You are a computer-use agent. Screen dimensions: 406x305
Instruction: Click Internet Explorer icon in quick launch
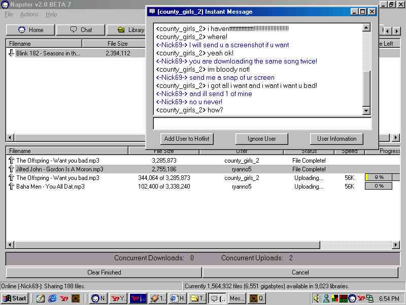52,298
